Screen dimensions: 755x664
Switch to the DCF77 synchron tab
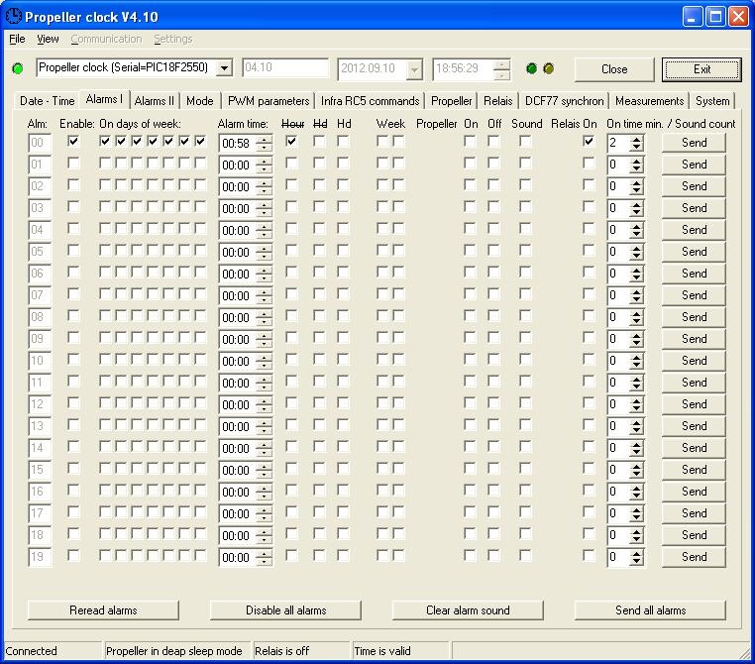coord(564,101)
